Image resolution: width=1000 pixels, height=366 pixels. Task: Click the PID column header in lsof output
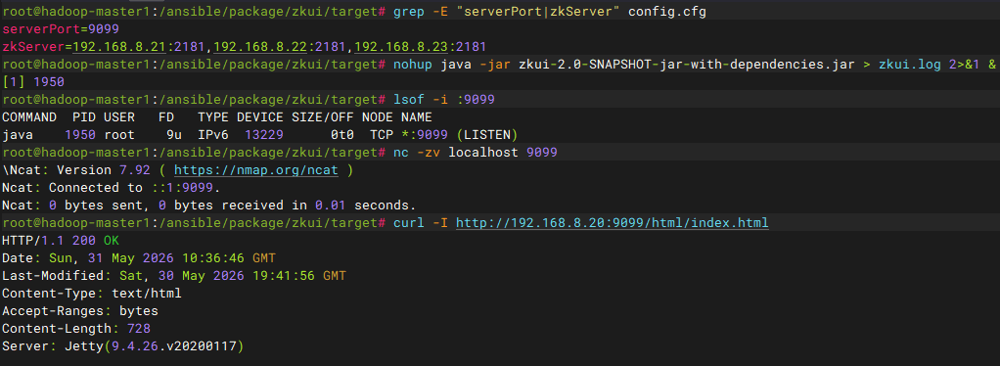pyautogui.click(x=84, y=117)
